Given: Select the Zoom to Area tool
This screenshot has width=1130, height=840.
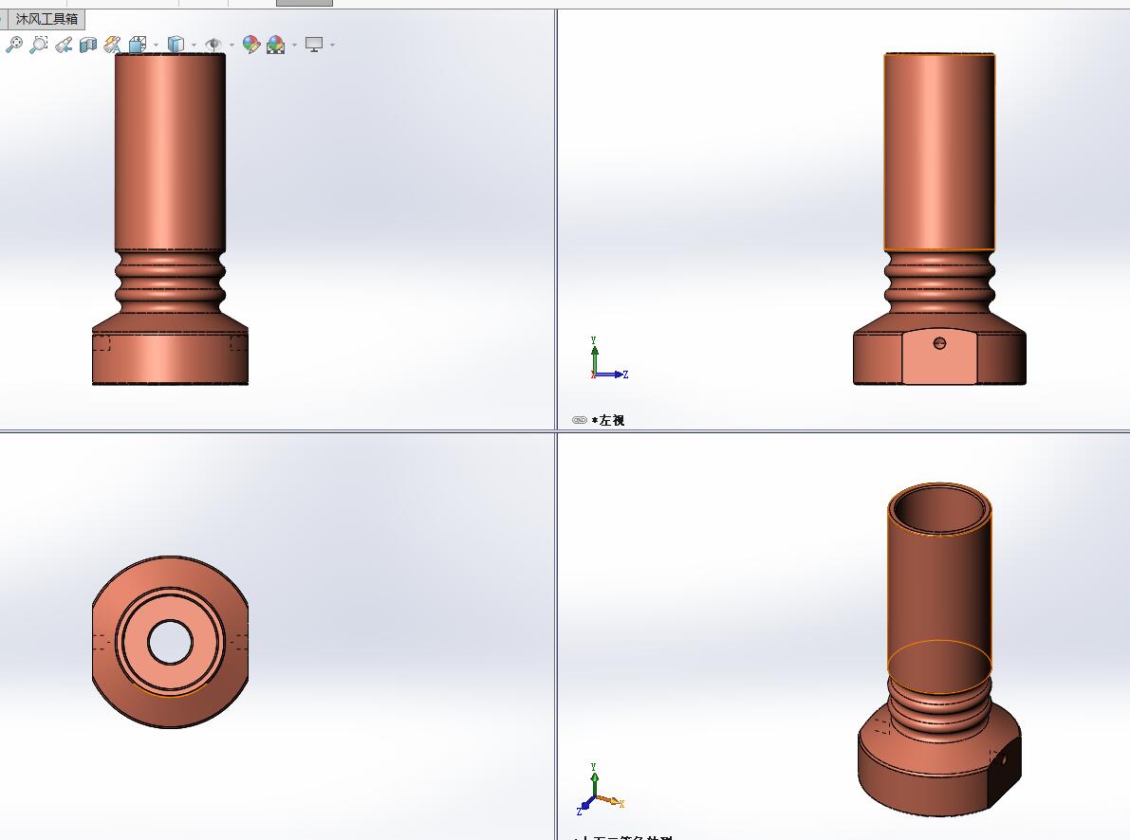Looking at the screenshot, I should tap(39, 45).
